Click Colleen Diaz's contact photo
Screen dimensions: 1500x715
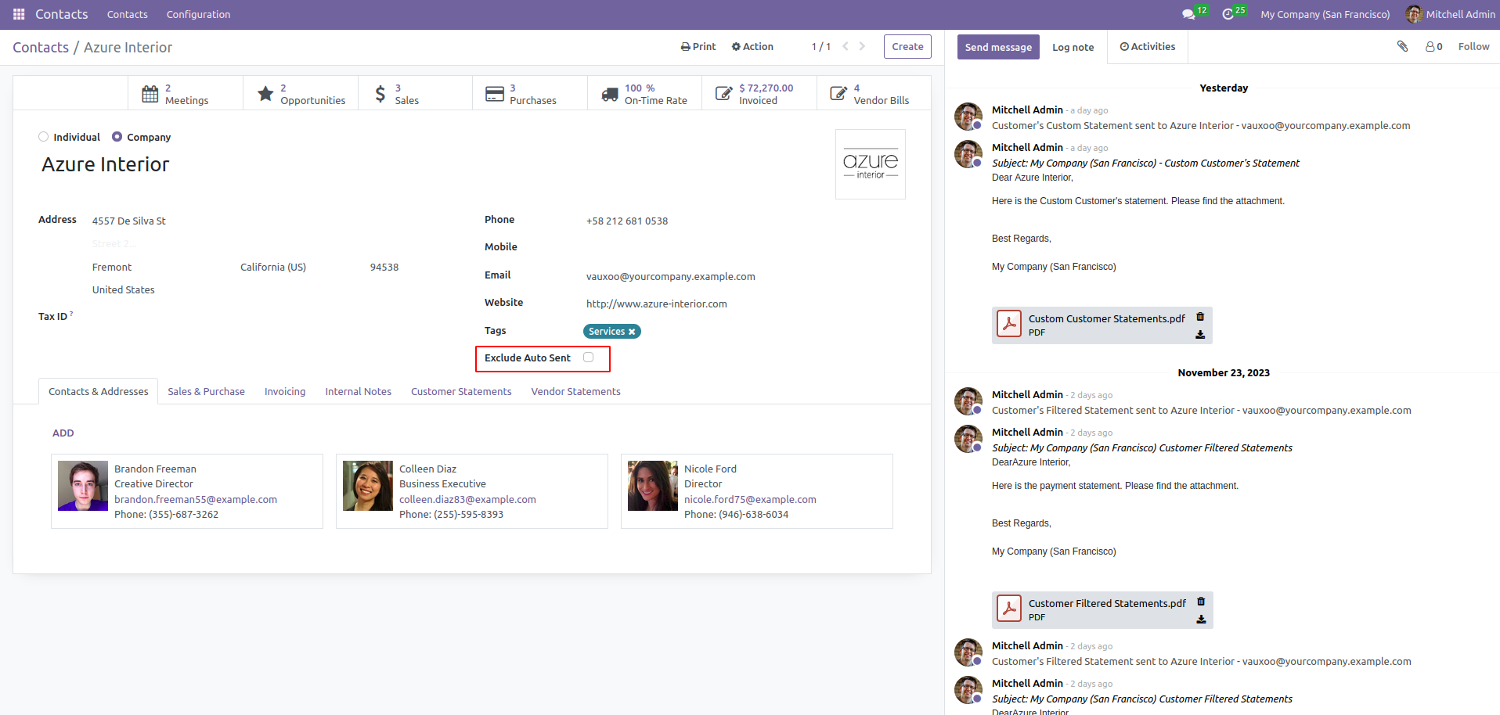coord(368,486)
